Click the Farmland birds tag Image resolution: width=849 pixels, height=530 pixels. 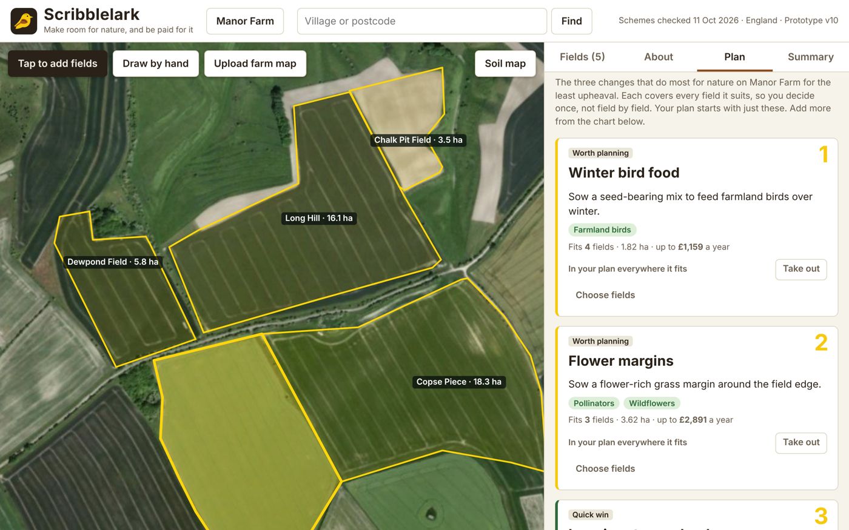[602, 230]
